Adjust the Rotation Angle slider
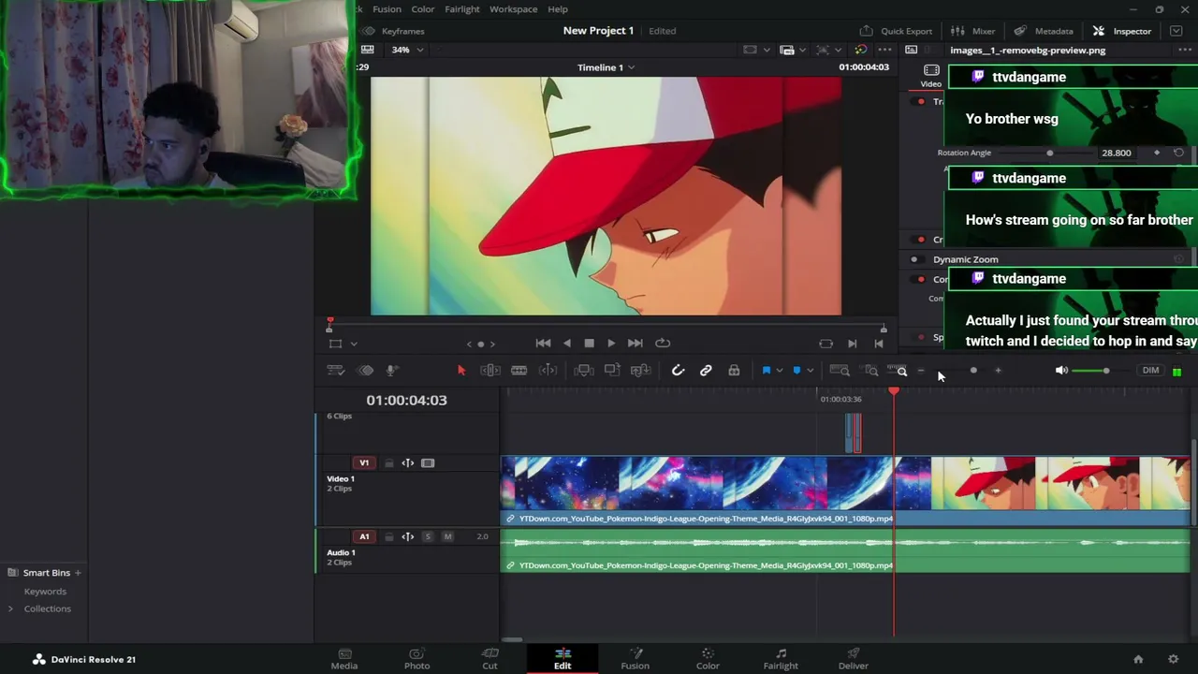Screen dimensions: 1198x674 1049,153
